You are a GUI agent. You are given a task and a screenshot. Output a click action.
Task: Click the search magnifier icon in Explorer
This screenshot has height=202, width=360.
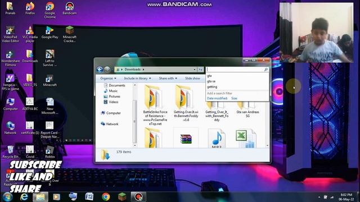point(266,70)
